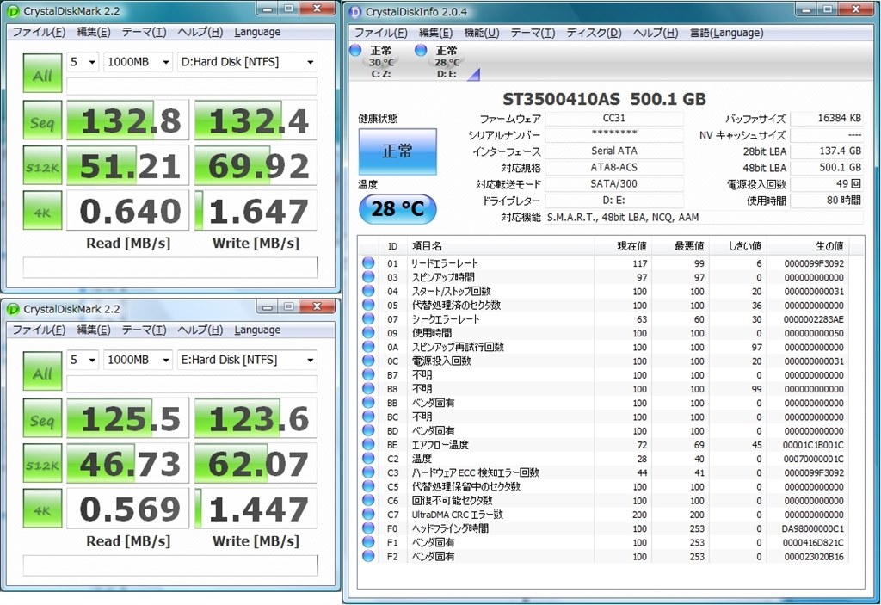Start the Seq test in D: drive window

pyautogui.click(x=43, y=120)
